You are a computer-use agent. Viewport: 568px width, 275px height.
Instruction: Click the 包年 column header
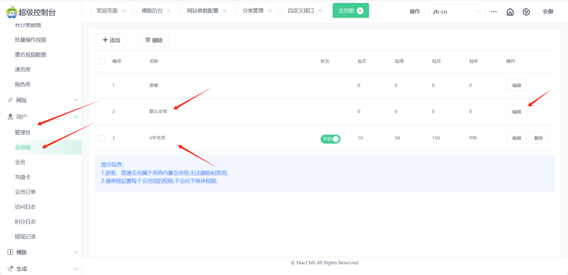474,61
